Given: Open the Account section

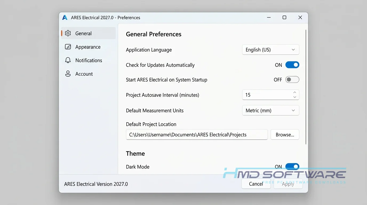Looking at the screenshot, I should (x=88, y=74).
